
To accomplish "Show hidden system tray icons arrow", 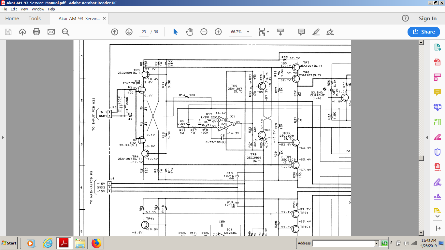I will 392,243.
